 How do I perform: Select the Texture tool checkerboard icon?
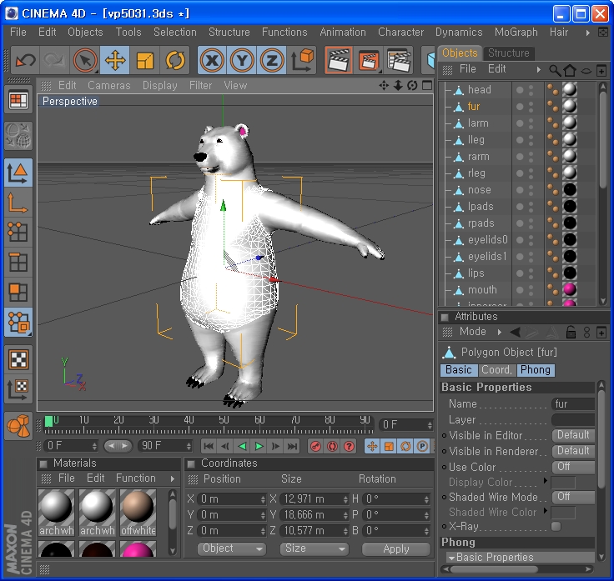(x=18, y=359)
